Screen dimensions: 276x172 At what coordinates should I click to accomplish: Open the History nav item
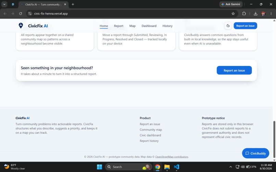click(167, 26)
